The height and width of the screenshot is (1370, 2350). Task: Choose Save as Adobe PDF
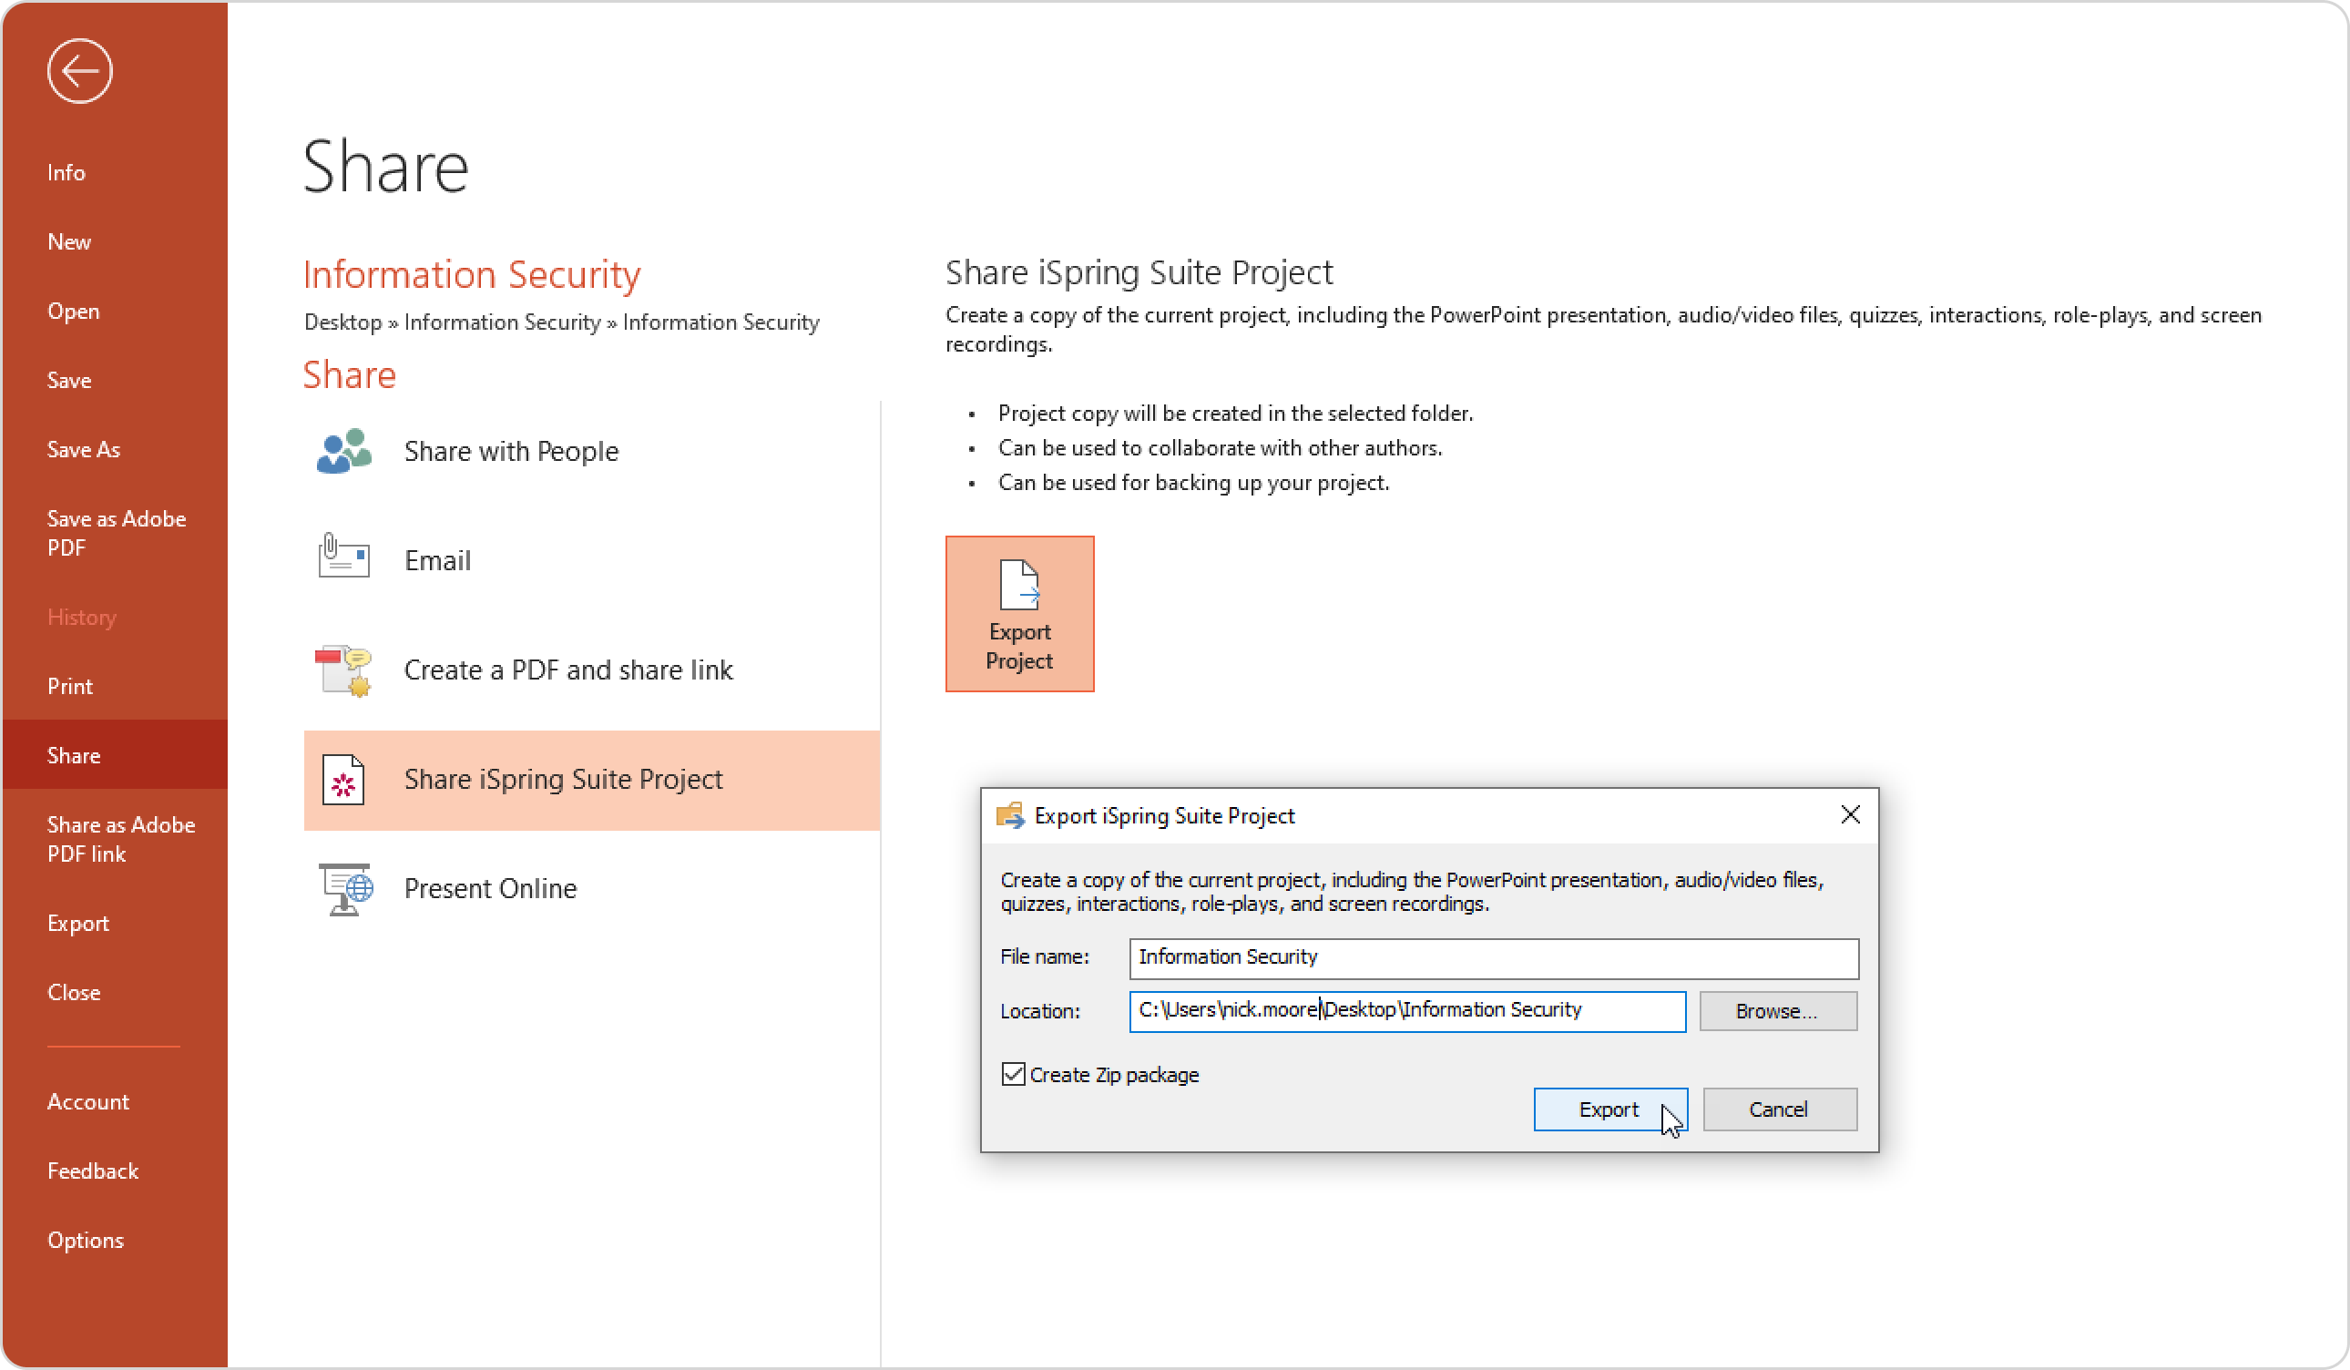point(115,533)
